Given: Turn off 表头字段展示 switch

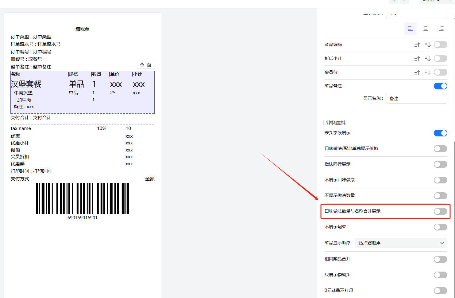Looking at the screenshot, I should tap(440, 133).
